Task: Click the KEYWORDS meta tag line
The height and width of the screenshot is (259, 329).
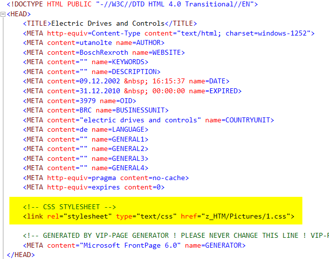Action: coord(85,62)
